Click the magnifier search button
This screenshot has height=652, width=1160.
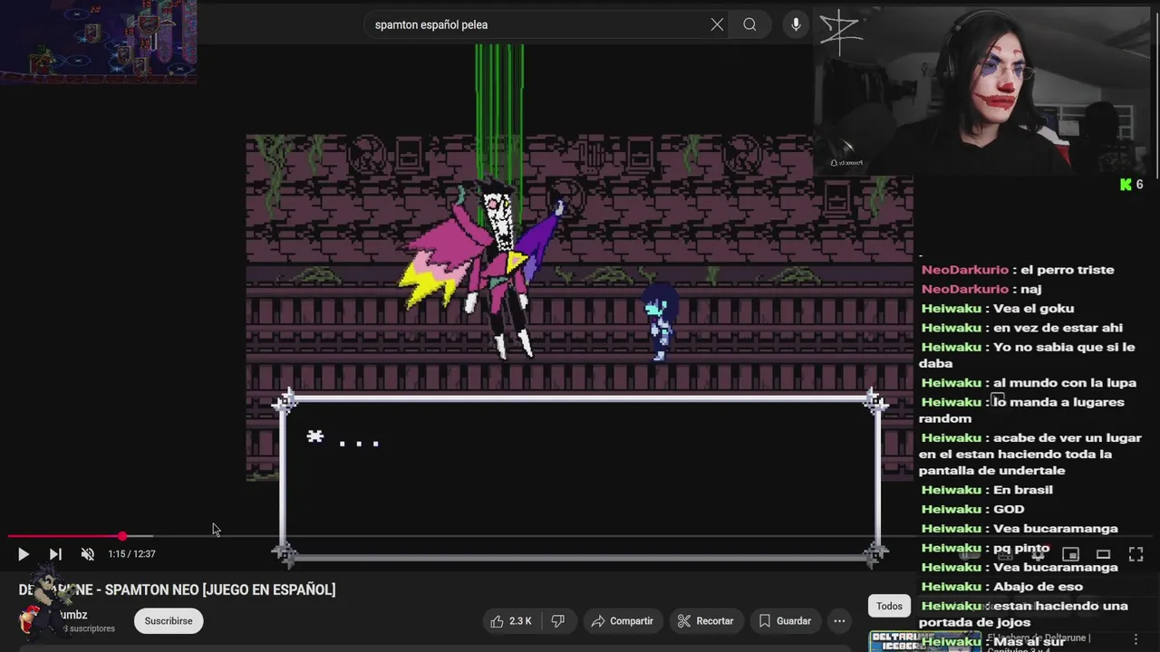tap(749, 24)
